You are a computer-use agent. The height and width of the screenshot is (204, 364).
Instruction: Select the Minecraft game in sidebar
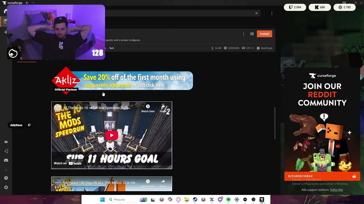pyautogui.click(x=5, y=21)
